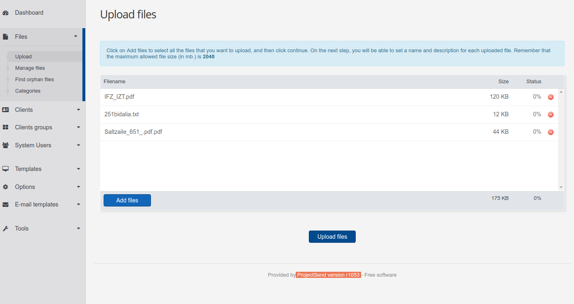Remove Saltzaile_651_.pdf from the list
Image resolution: width=574 pixels, height=304 pixels.
(550, 132)
